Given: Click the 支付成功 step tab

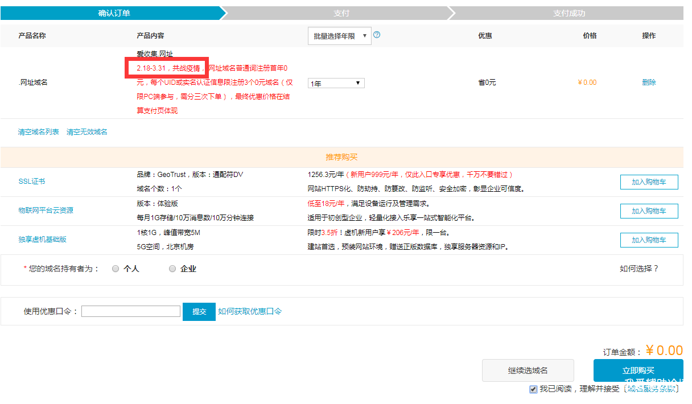Looking at the screenshot, I should coord(569,13).
